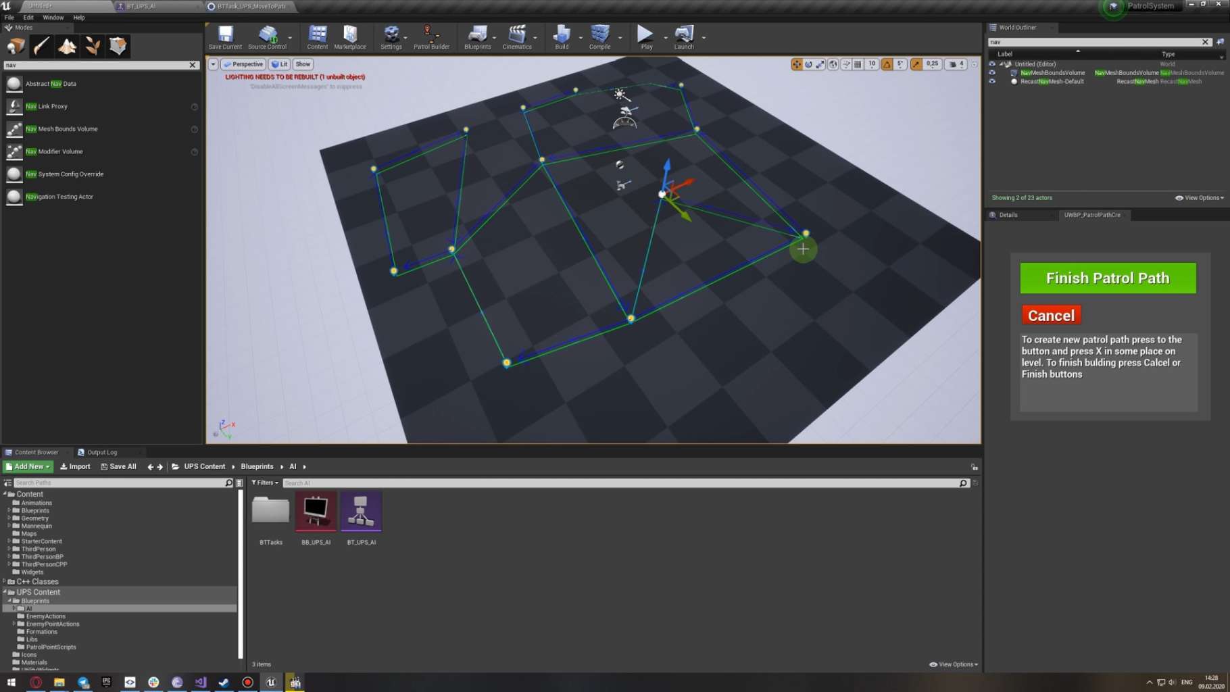Focus the Search AI asset field
This screenshot has height=692, width=1230.
click(622, 483)
